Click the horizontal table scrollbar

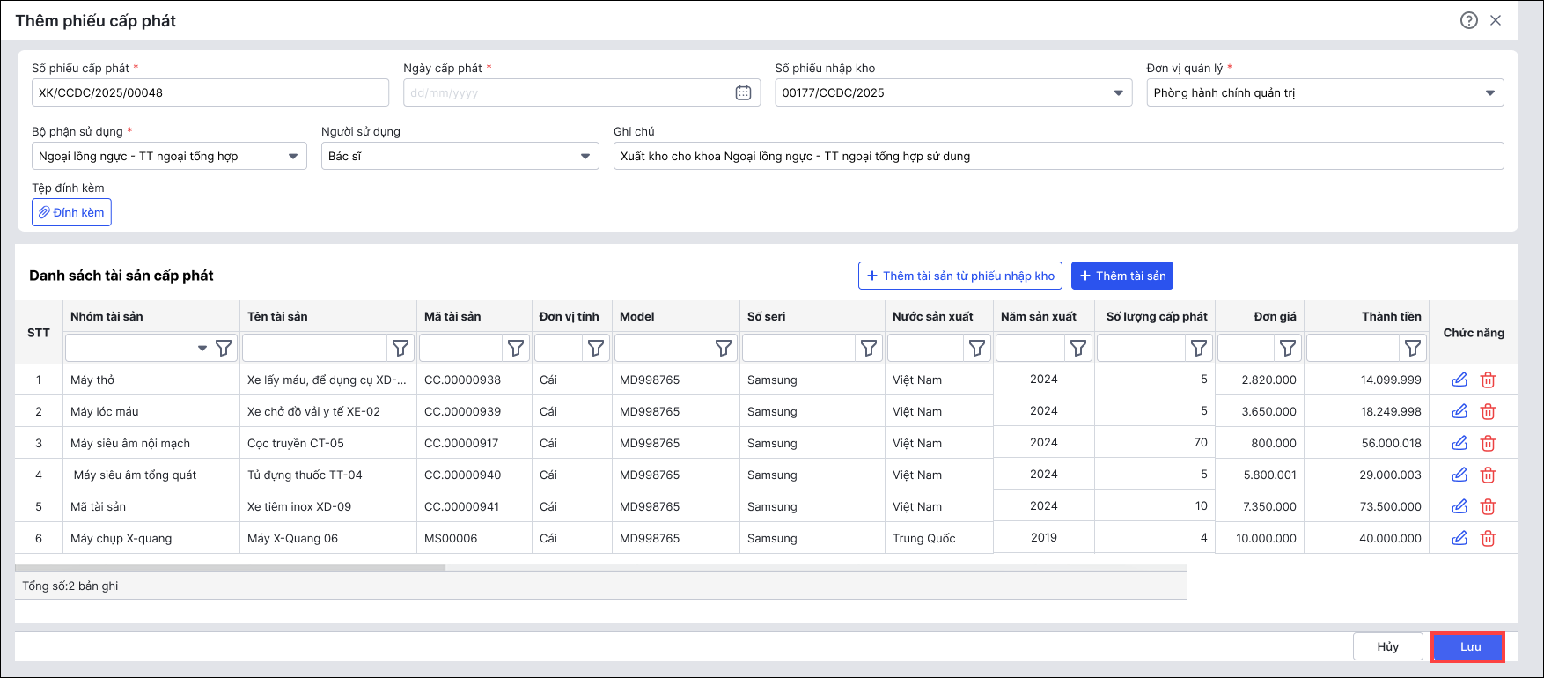click(x=231, y=567)
